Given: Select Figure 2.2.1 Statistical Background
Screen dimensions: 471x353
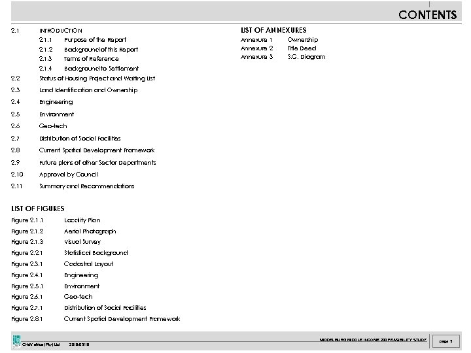Looking at the screenshot, I should [x=70, y=253].
